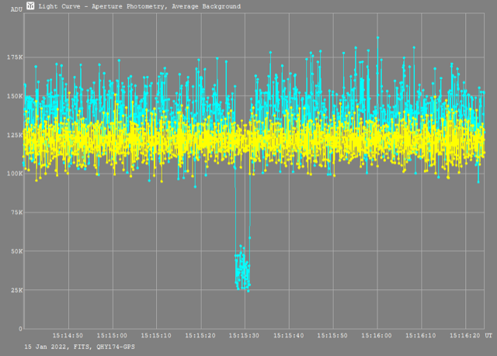Click the '15 Jan 2022, FITS, QHY174-GPS' footer text
Viewport: 497px width, 356px height.
(79, 347)
